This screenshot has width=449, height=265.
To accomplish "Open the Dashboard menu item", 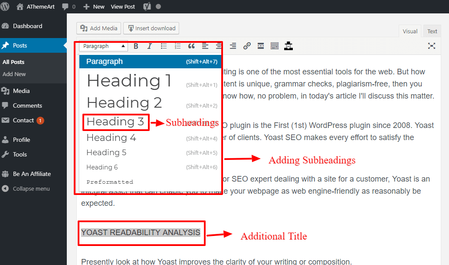I will 27,26.
